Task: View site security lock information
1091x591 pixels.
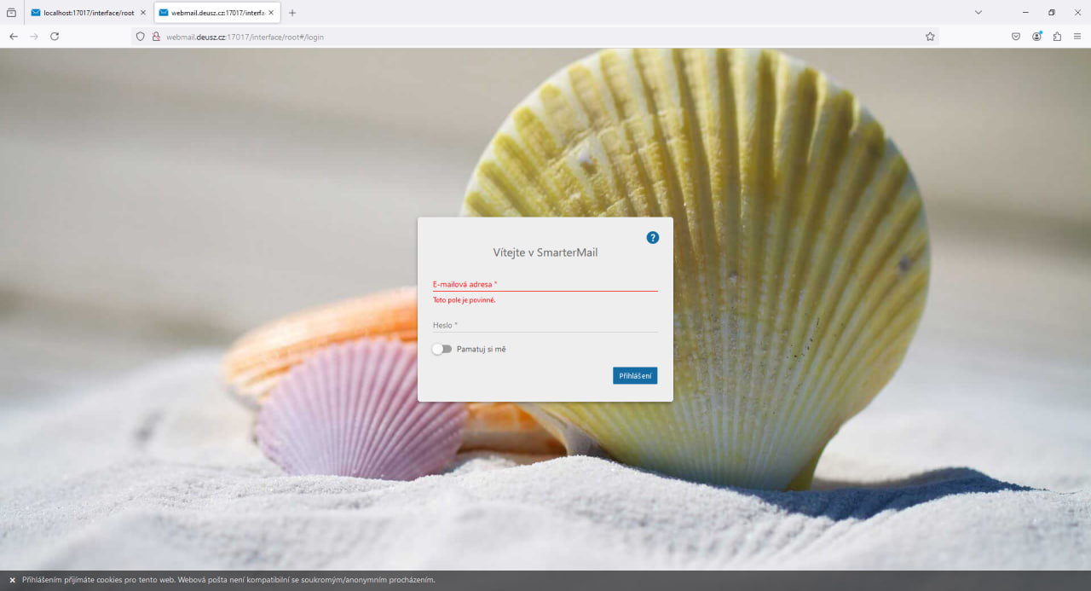Action: (156, 37)
